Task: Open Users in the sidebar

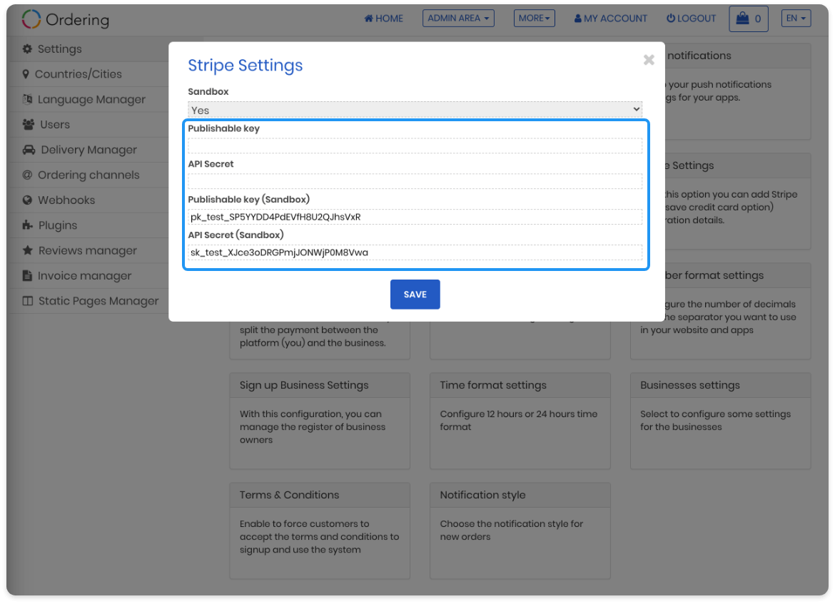Action: [89, 125]
